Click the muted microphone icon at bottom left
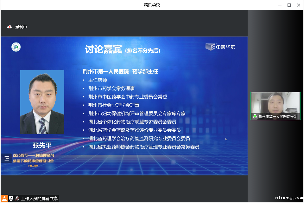The width and height of the screenshot is (304, 203). tap(17, 199)
